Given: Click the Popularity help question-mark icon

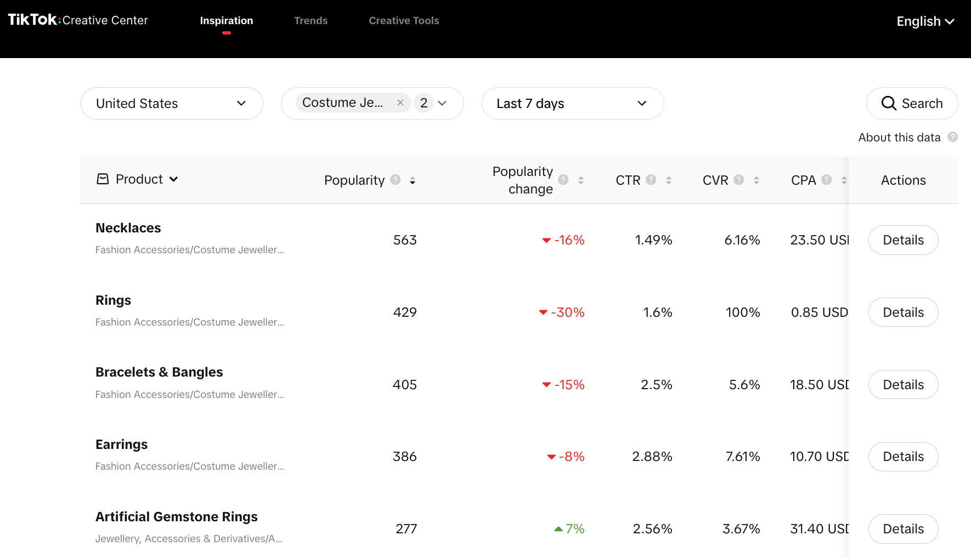Looking at the screenshot, I should pyautogui.click(x=395, y=180).
